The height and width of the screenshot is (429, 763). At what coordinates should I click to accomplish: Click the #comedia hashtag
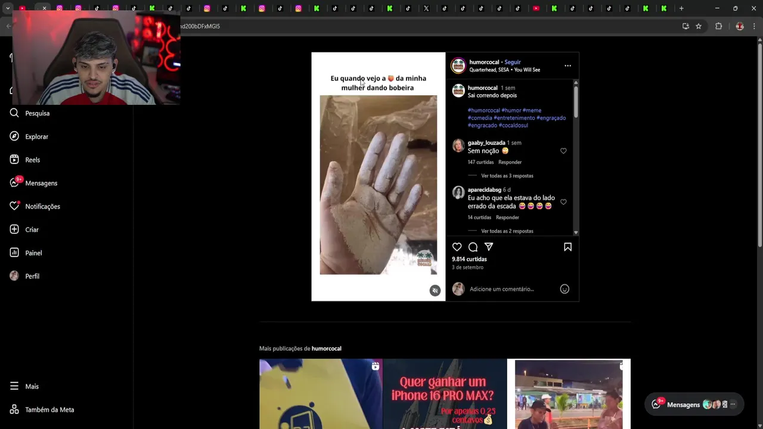(x=480, y=118)
